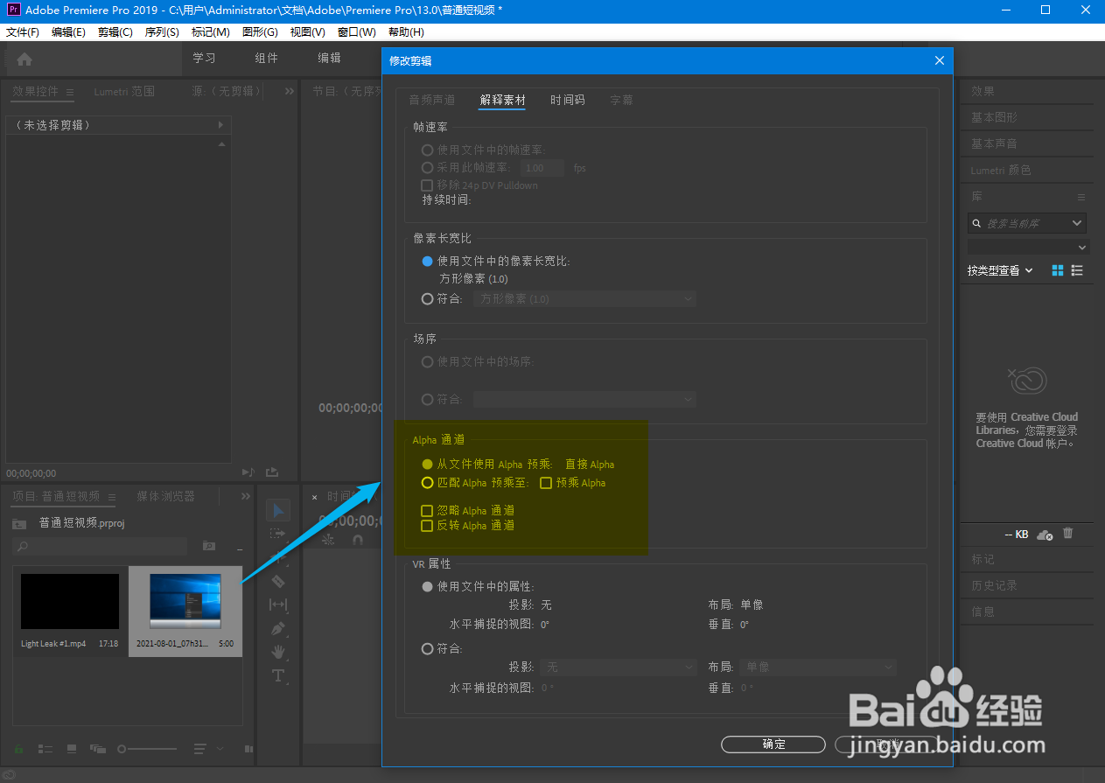Screen dimensions: 1105x783
Task: Open the VR 投影 dropdown
Action: 619,667
